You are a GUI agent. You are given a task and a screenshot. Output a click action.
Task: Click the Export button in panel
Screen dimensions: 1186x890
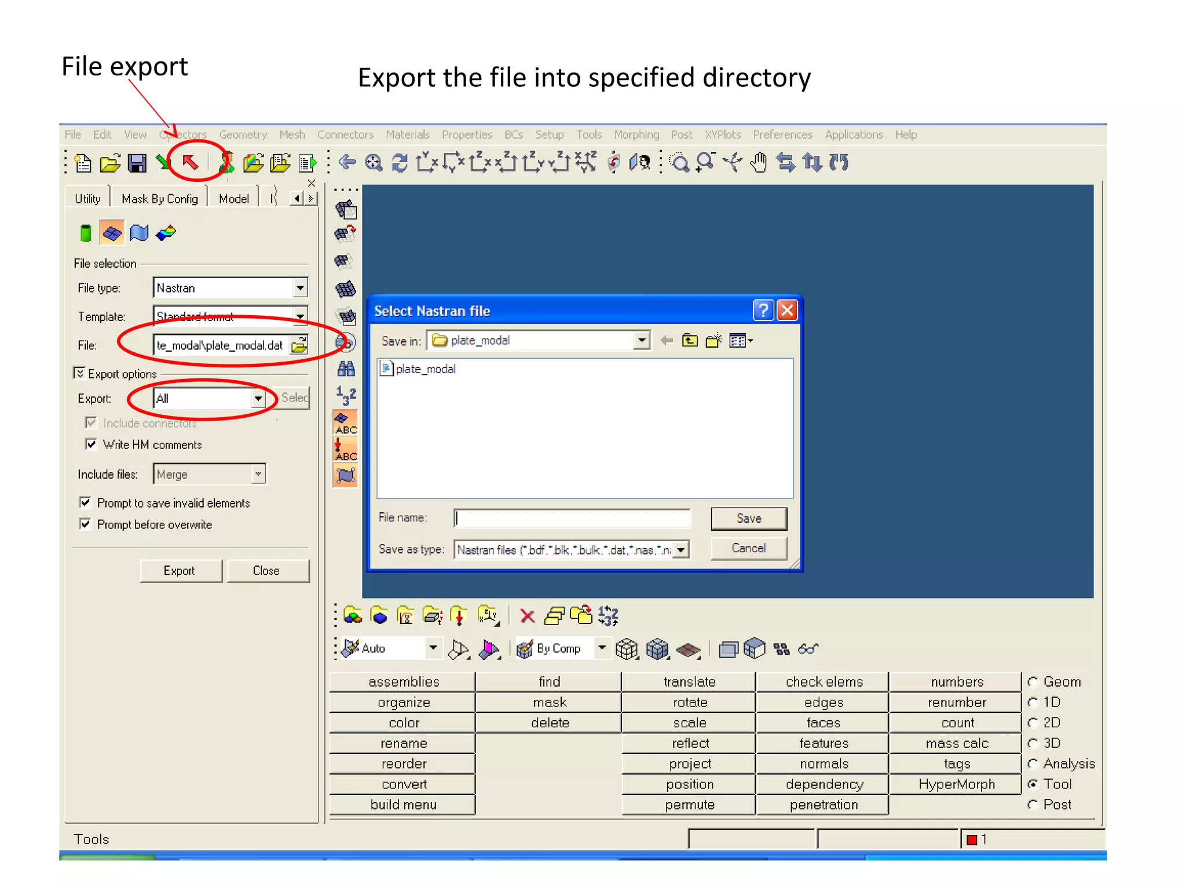(180, 571)
